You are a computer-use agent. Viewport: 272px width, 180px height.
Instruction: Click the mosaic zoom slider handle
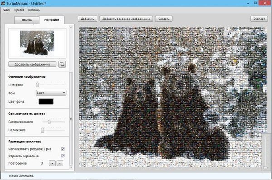(x=266, y=168)
